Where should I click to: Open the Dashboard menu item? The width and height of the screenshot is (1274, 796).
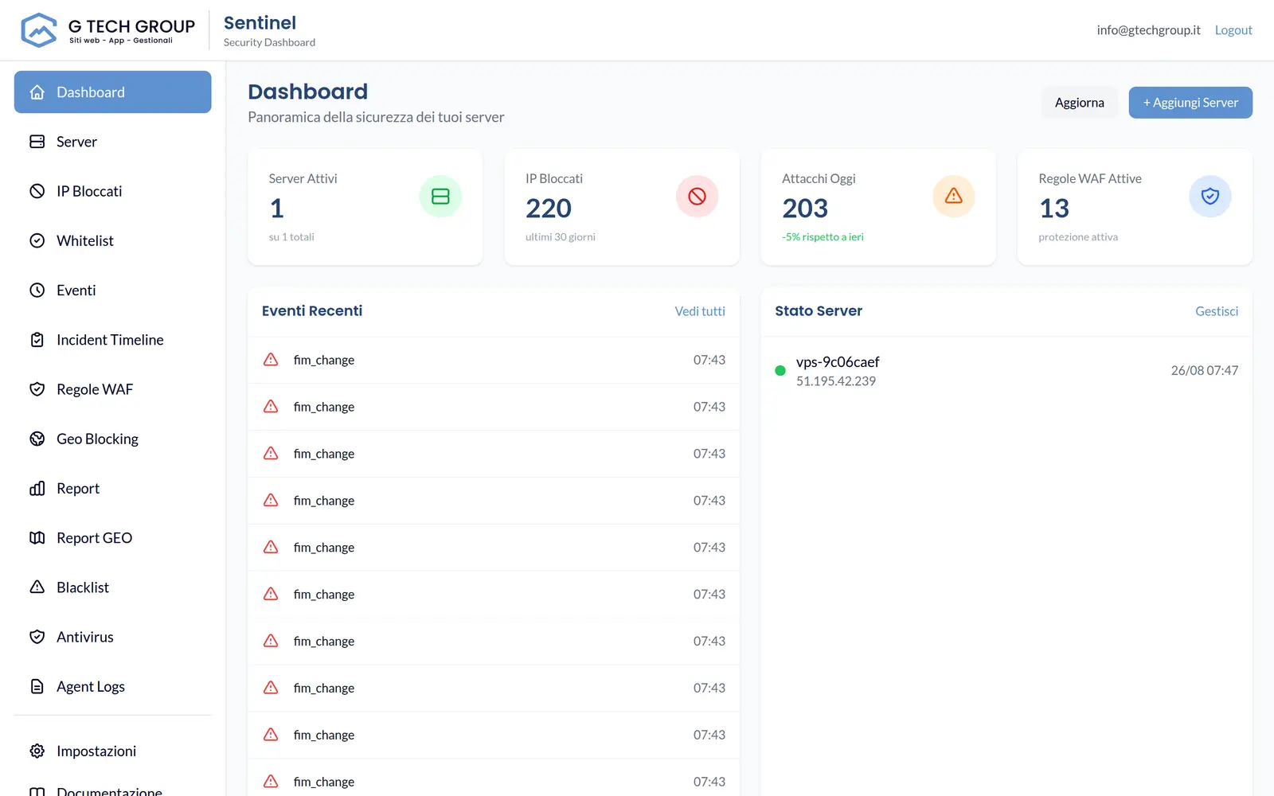click(112, 92)
